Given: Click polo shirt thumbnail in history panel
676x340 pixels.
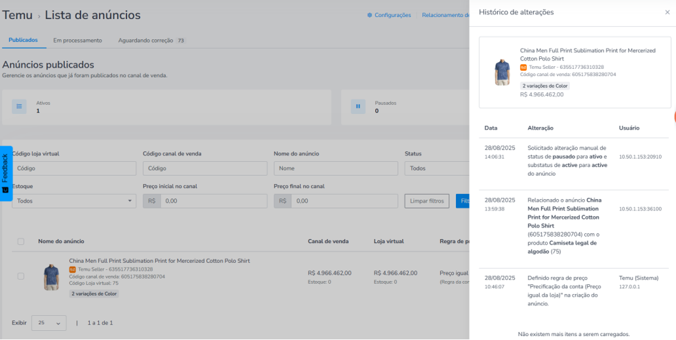Looking at the screenshot, I should pos(502,73).
